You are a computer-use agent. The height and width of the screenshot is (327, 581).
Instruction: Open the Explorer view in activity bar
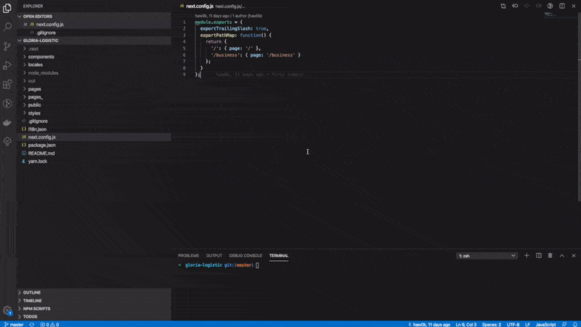click(x=7, y=8)
